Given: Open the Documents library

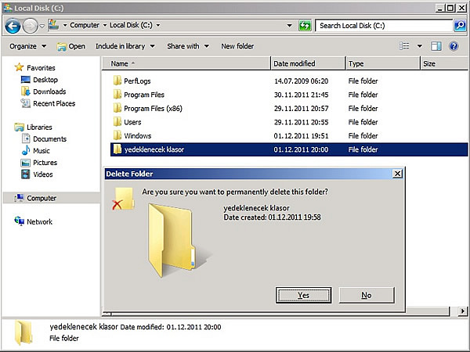Looking at the screenshot, I should coord(50,139).
